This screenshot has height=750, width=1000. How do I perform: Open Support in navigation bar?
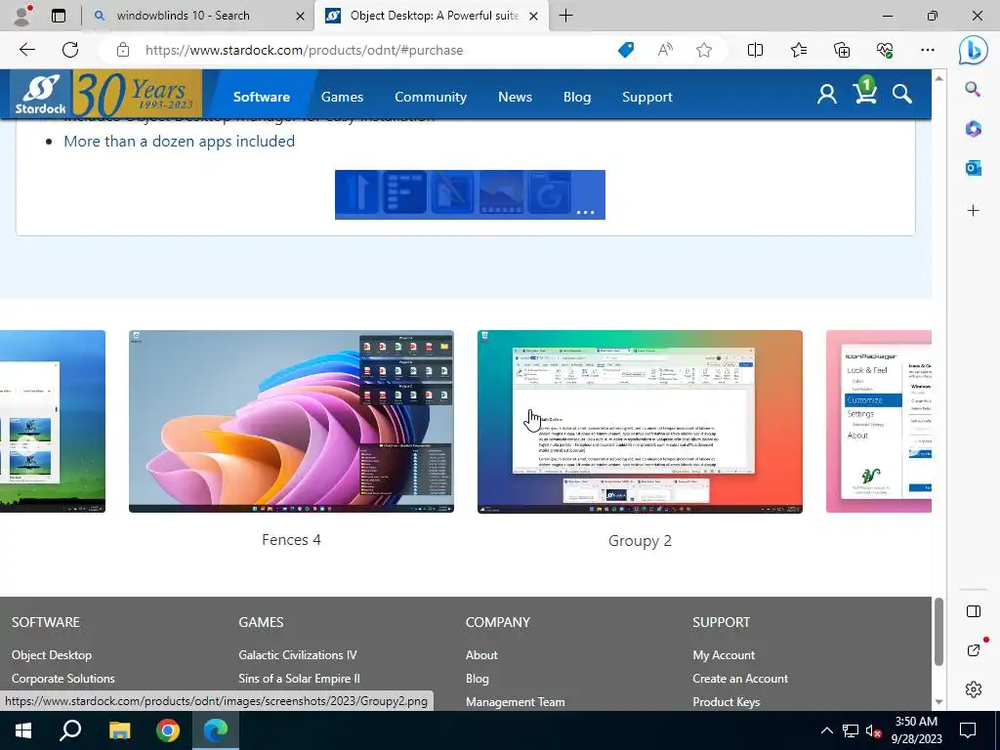click(647, 97)
